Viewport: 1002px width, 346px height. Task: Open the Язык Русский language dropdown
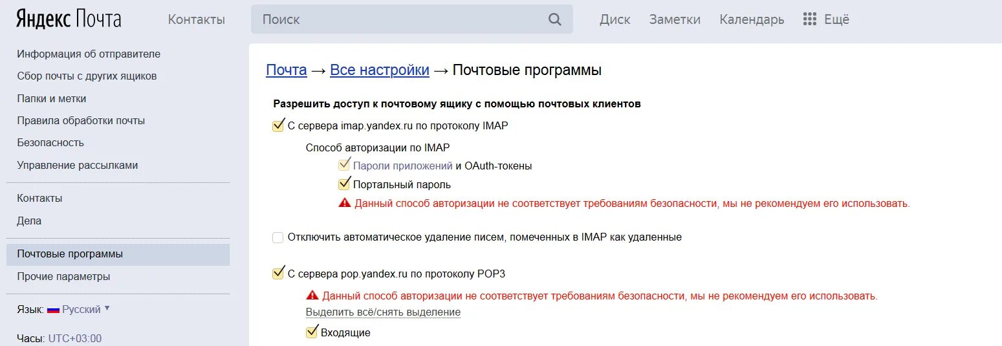point(86,310)
